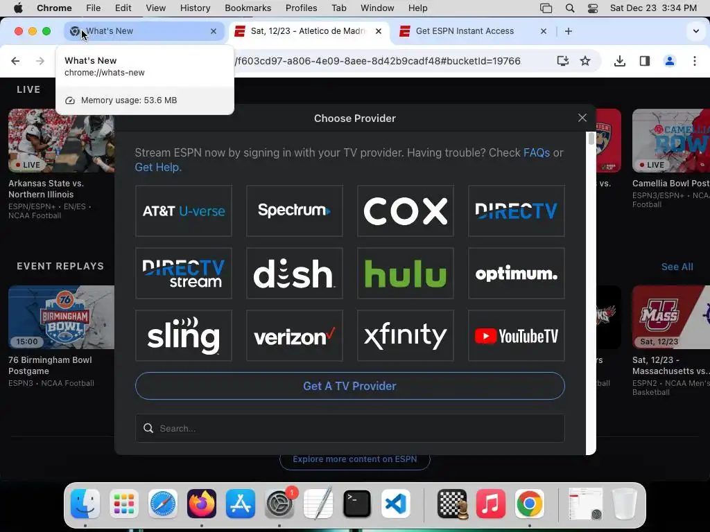Open the Apple menu

pyautogui.click(x=18, y=8)
